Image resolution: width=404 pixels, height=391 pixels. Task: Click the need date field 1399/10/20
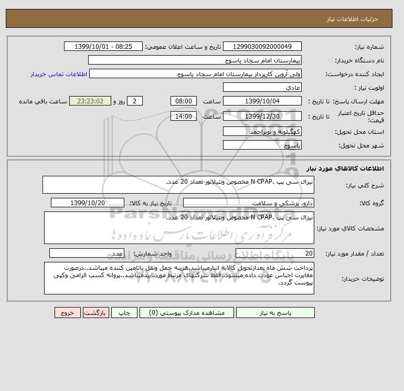click(88, 203)
